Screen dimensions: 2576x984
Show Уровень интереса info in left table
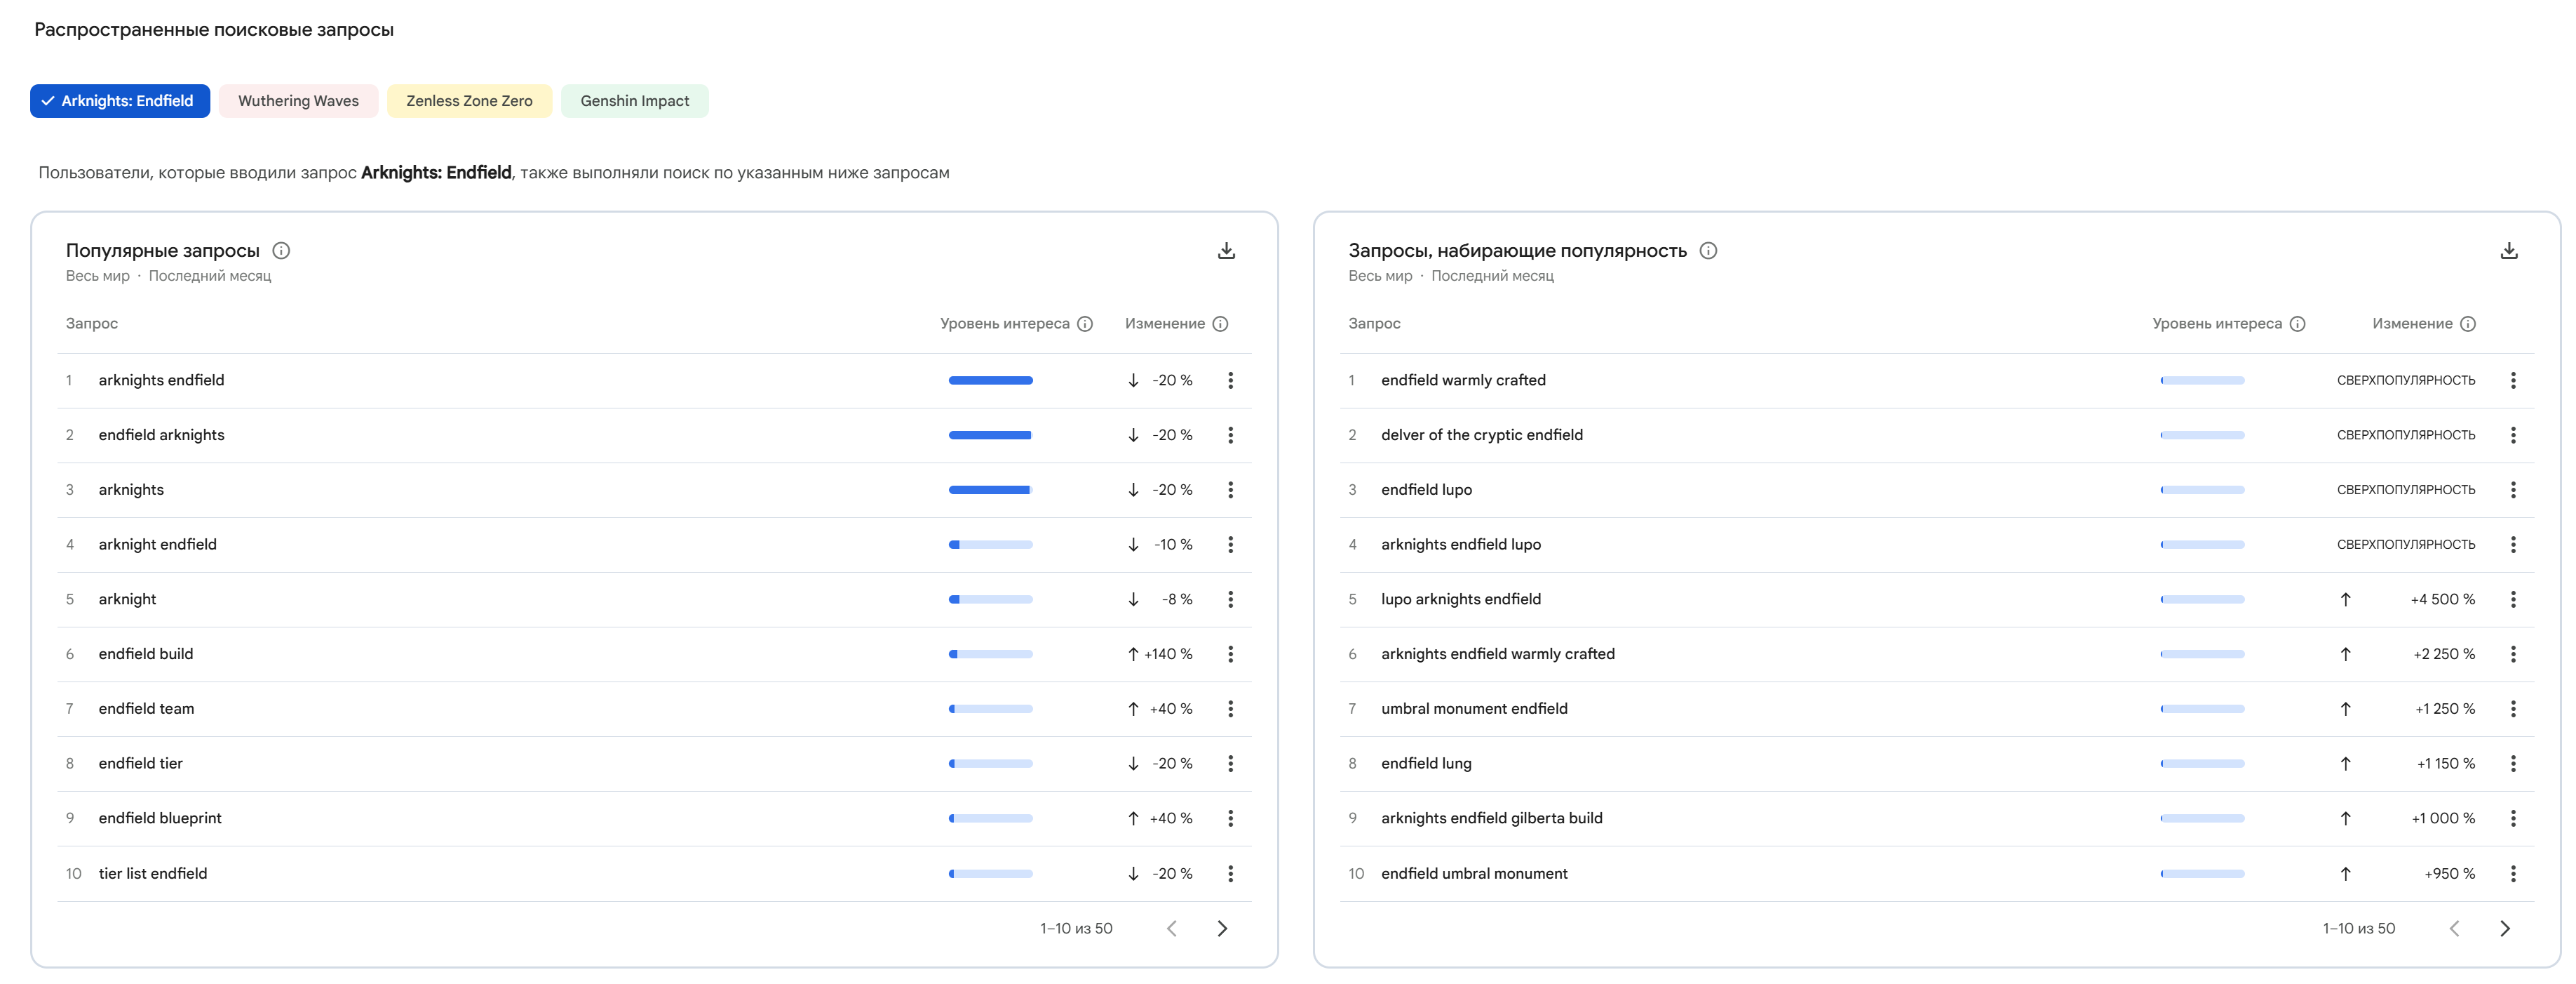pos(1085,324)
